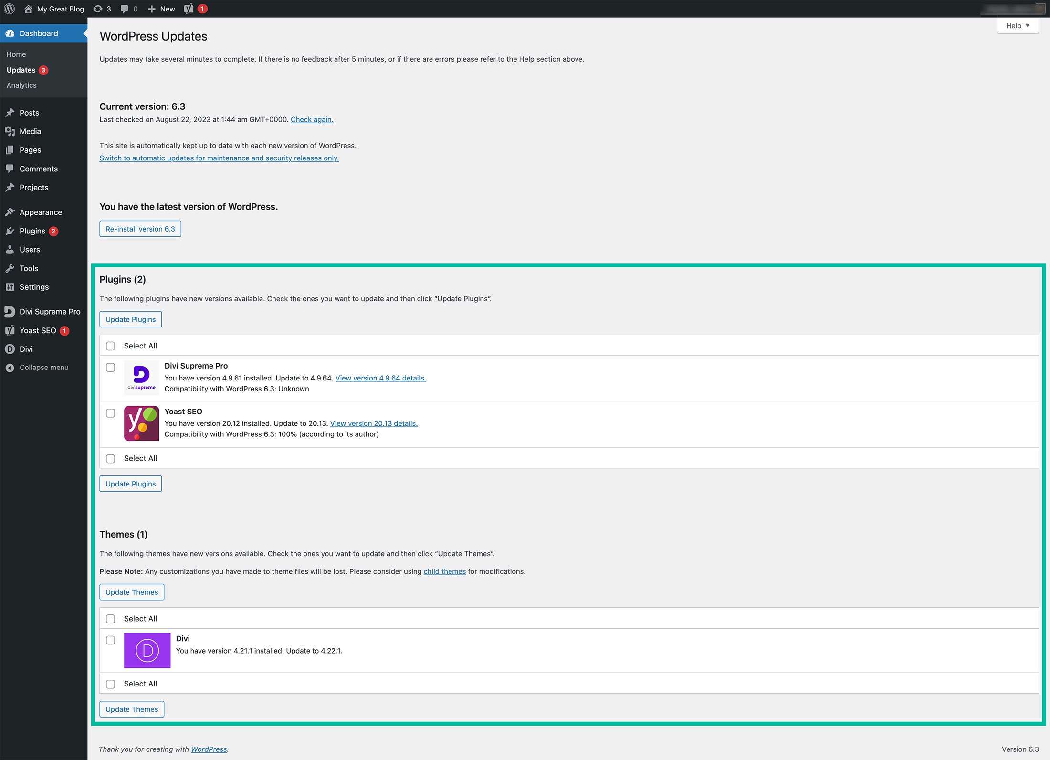The width and height of the screenshot is (1050, 760).
Task: Check the Yoast SEO plugin checkbox
Action: click(x=111, y=413)
